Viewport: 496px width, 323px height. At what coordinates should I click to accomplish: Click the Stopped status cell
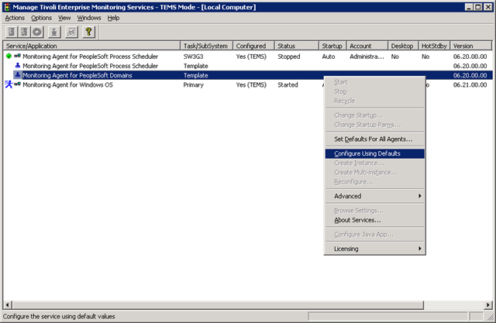(x=289, y=57)
